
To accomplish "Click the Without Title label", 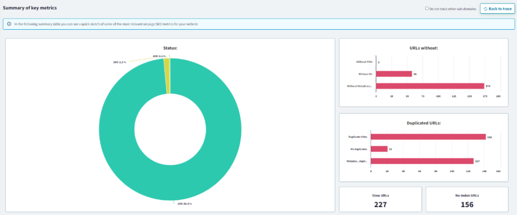I will tap(365, 62).
